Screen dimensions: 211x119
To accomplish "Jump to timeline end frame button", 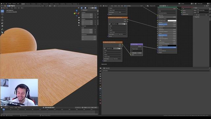I will coord(54,107).
